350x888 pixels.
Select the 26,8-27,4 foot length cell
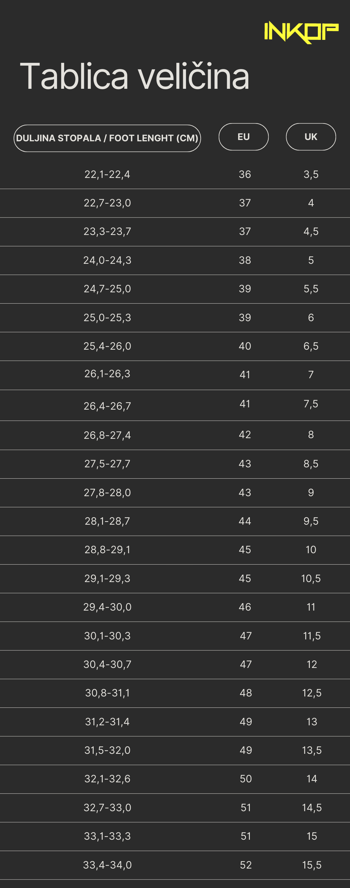107,435
